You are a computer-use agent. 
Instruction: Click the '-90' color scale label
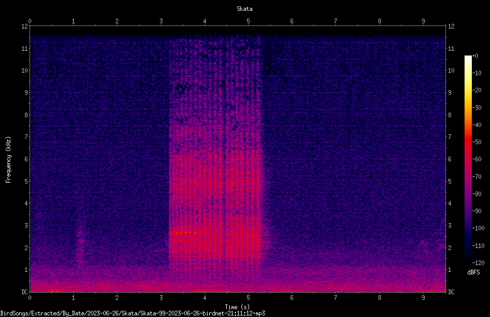477,211
